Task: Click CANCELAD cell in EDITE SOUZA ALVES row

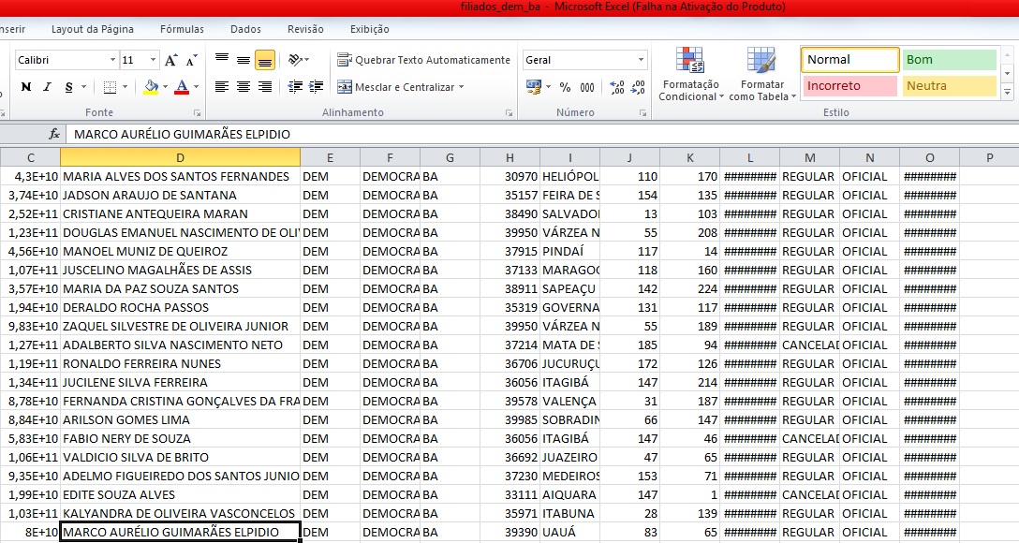Action: 810,495
